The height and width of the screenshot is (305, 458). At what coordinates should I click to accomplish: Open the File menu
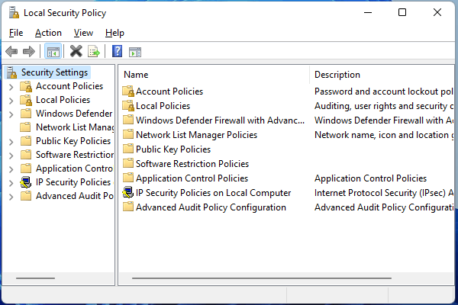[16, 33]
